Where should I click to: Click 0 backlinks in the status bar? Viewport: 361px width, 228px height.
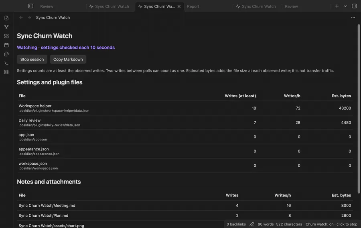click(236, 224)
